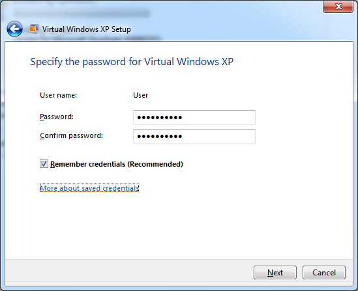Select the displayed user name User
Image resolution: width=358 pixels, height=291 pixels.
(x=141, y=95)
